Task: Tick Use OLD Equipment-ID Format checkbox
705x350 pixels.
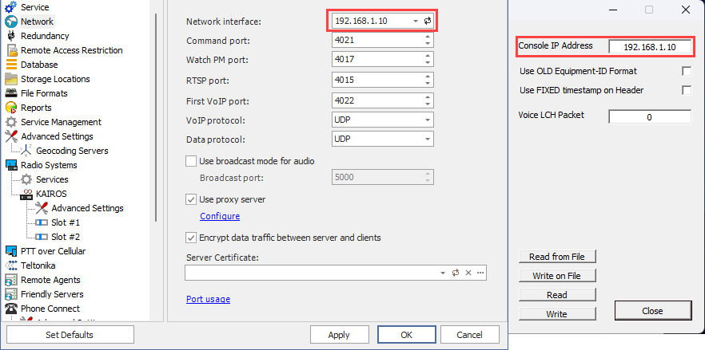Action: pos(686,71)
